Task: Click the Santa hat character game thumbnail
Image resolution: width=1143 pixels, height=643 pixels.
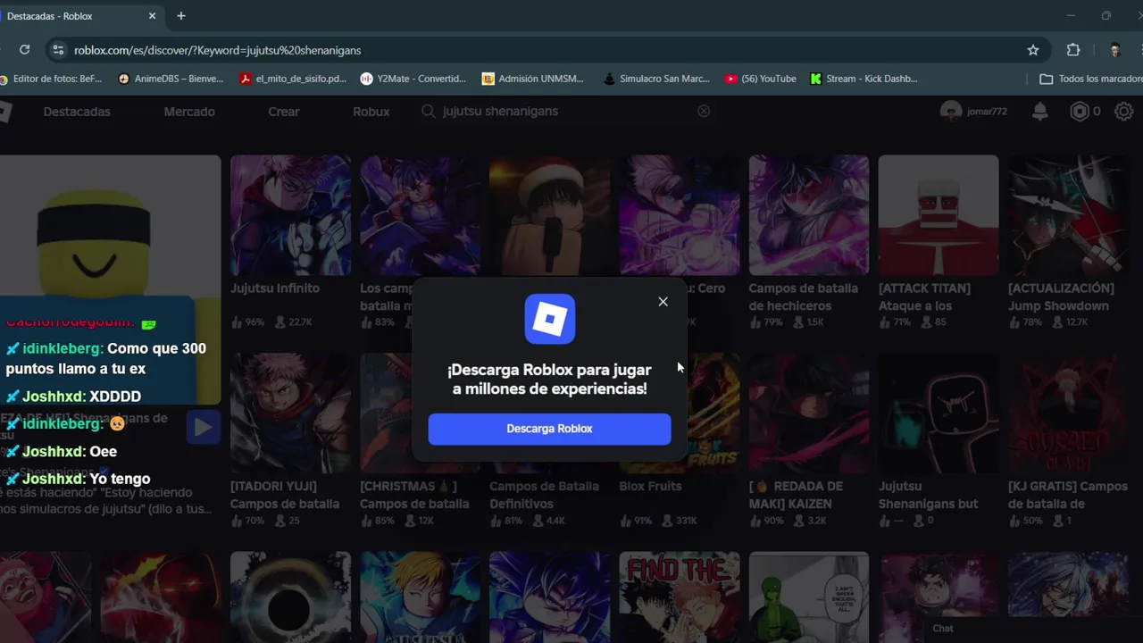Action: 549,215
